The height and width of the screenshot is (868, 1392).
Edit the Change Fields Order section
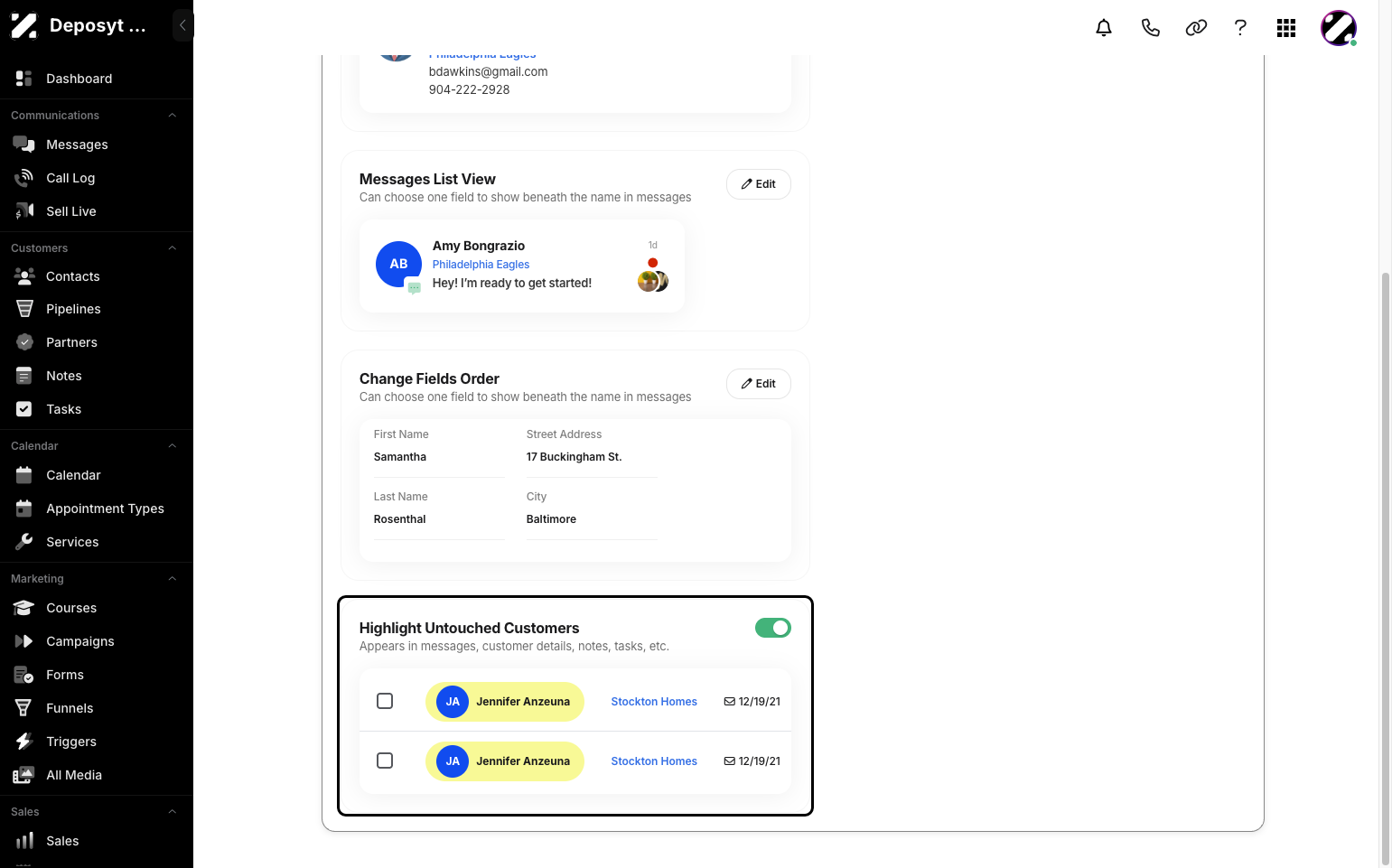tap(759, 384)
